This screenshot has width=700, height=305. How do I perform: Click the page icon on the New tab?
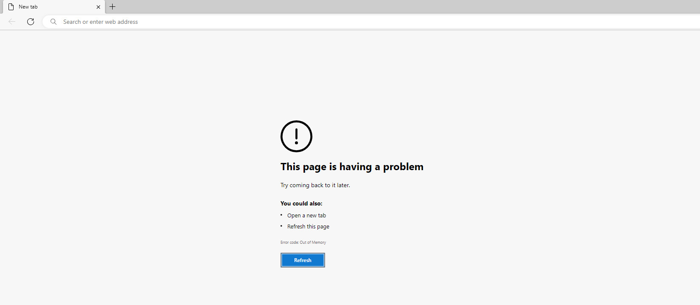coord(11,7)
